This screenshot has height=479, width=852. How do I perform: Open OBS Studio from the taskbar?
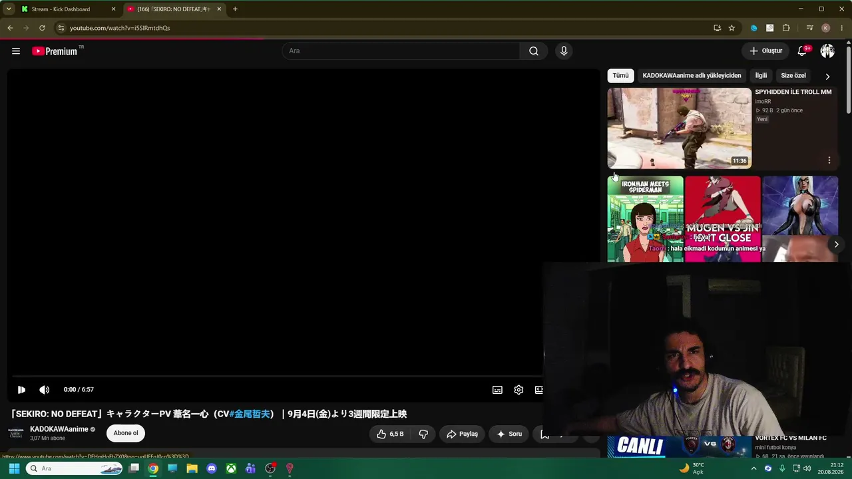270,468
